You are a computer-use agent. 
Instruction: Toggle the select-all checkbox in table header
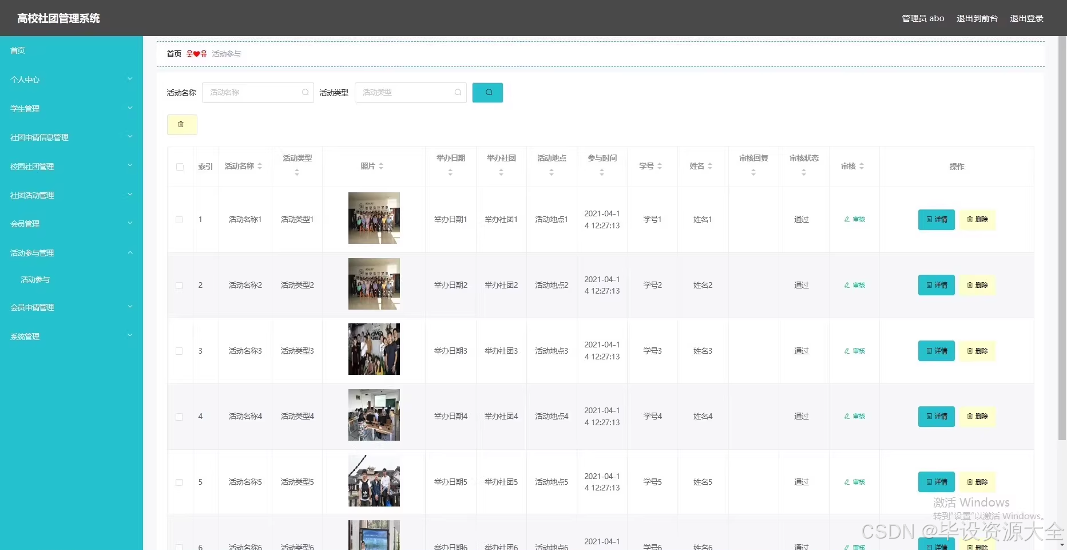[180, 167]
